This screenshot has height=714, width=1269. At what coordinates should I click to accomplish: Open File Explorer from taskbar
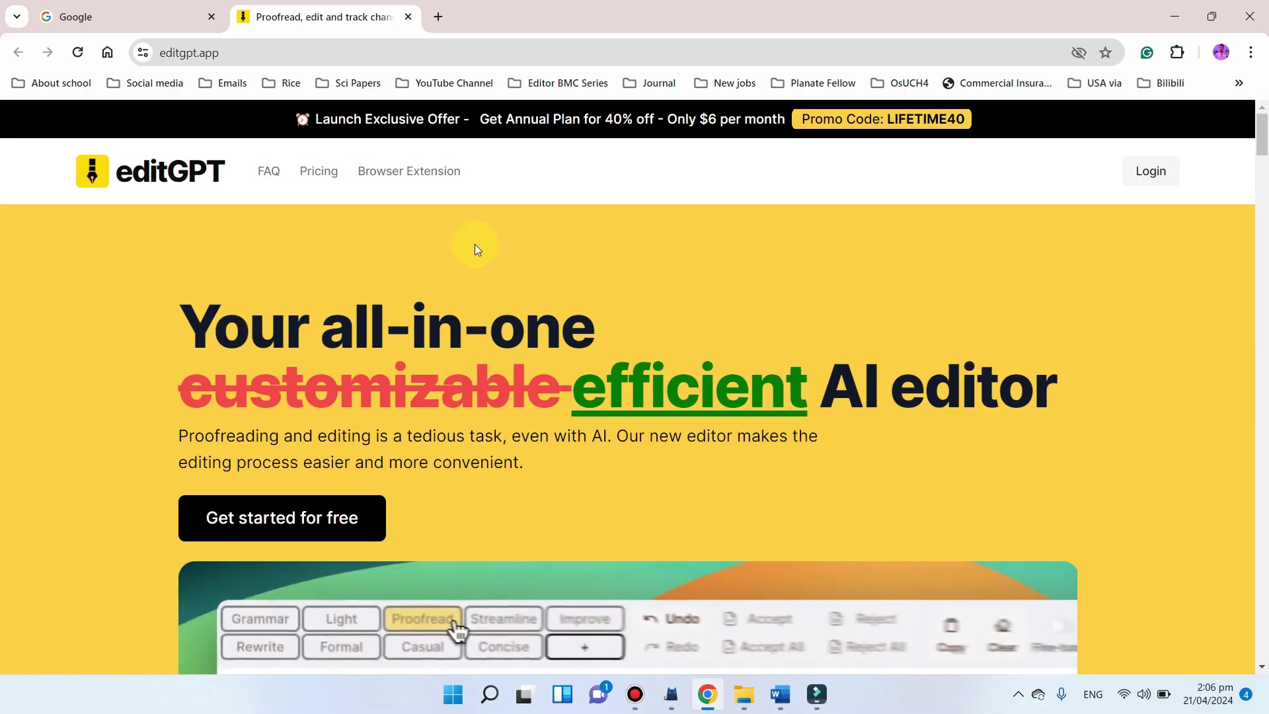744,694
